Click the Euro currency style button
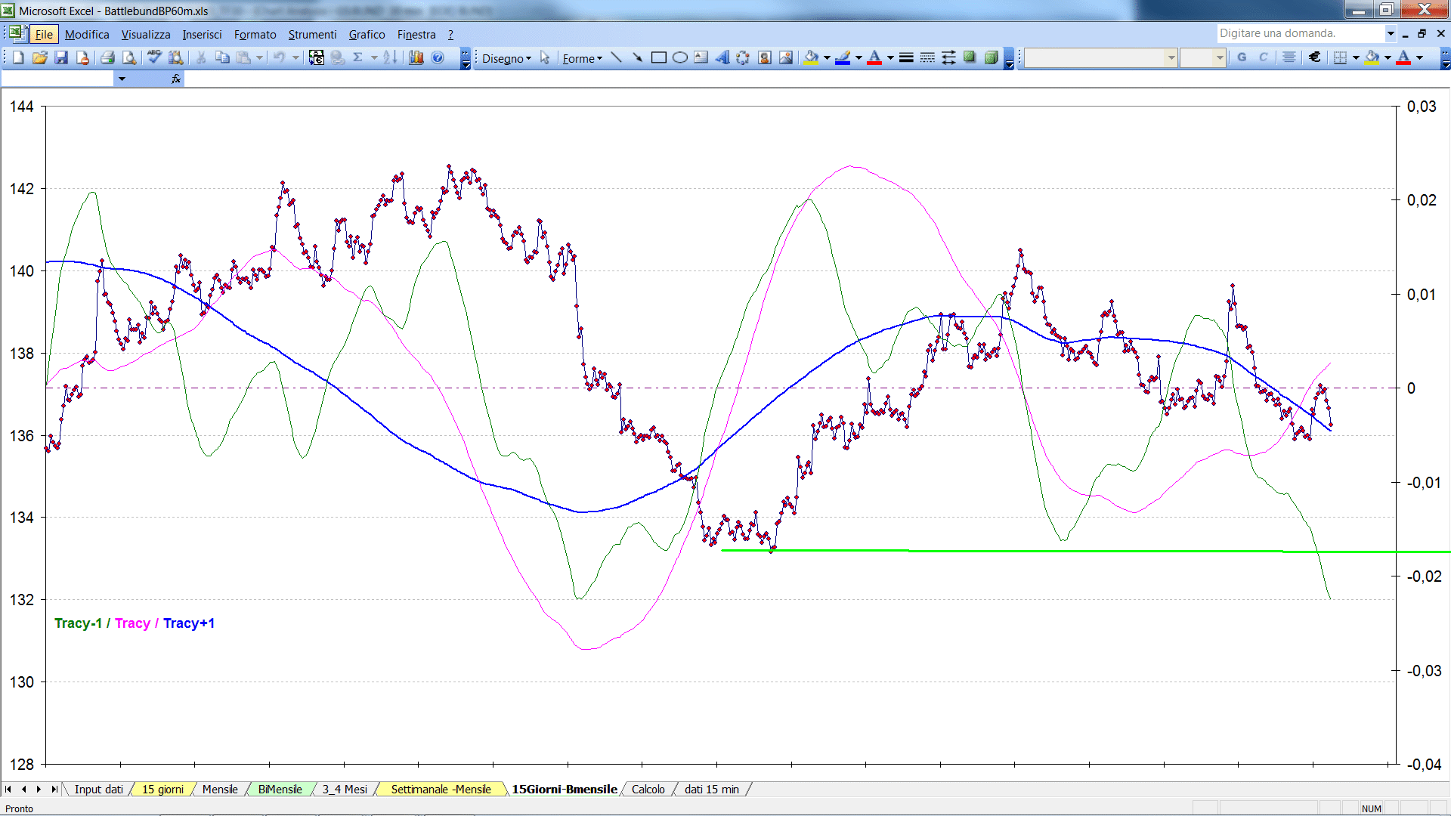 [1315, 57]
